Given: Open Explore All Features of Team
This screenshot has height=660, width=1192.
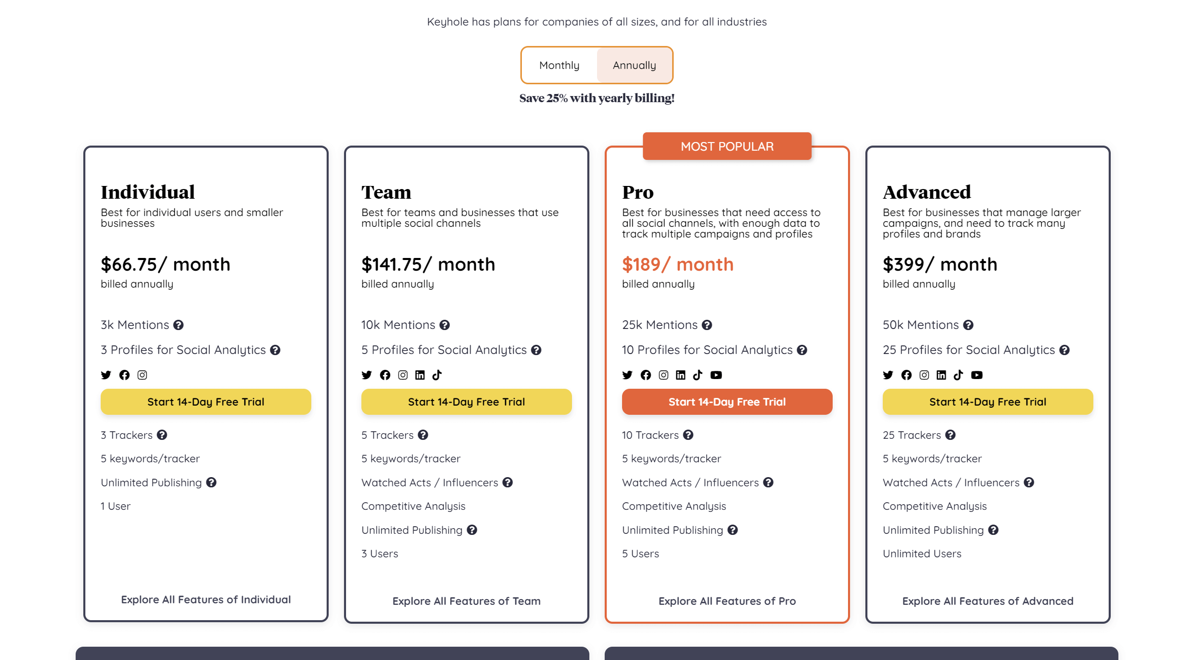Looking at the screenshot, I should [466, 601].
